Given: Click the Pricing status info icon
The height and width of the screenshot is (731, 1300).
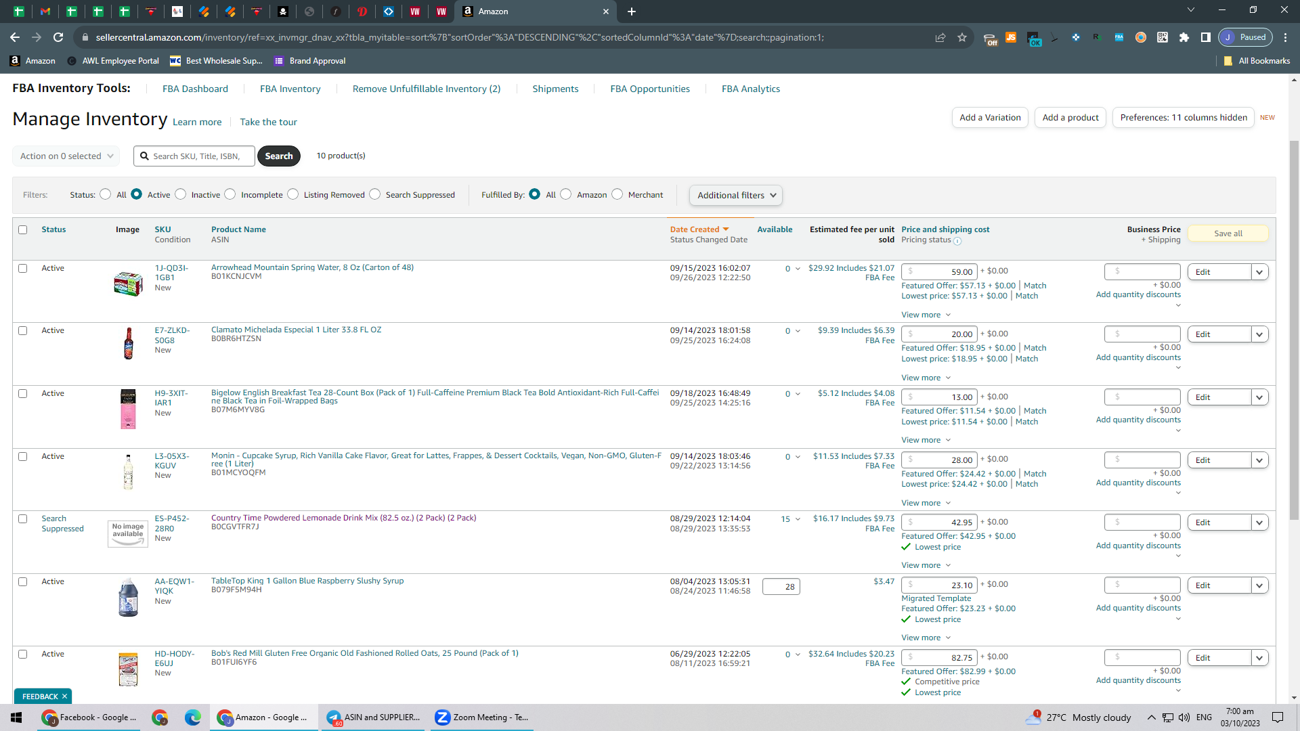Looking at the screenshot, I should tap(957, 241).
